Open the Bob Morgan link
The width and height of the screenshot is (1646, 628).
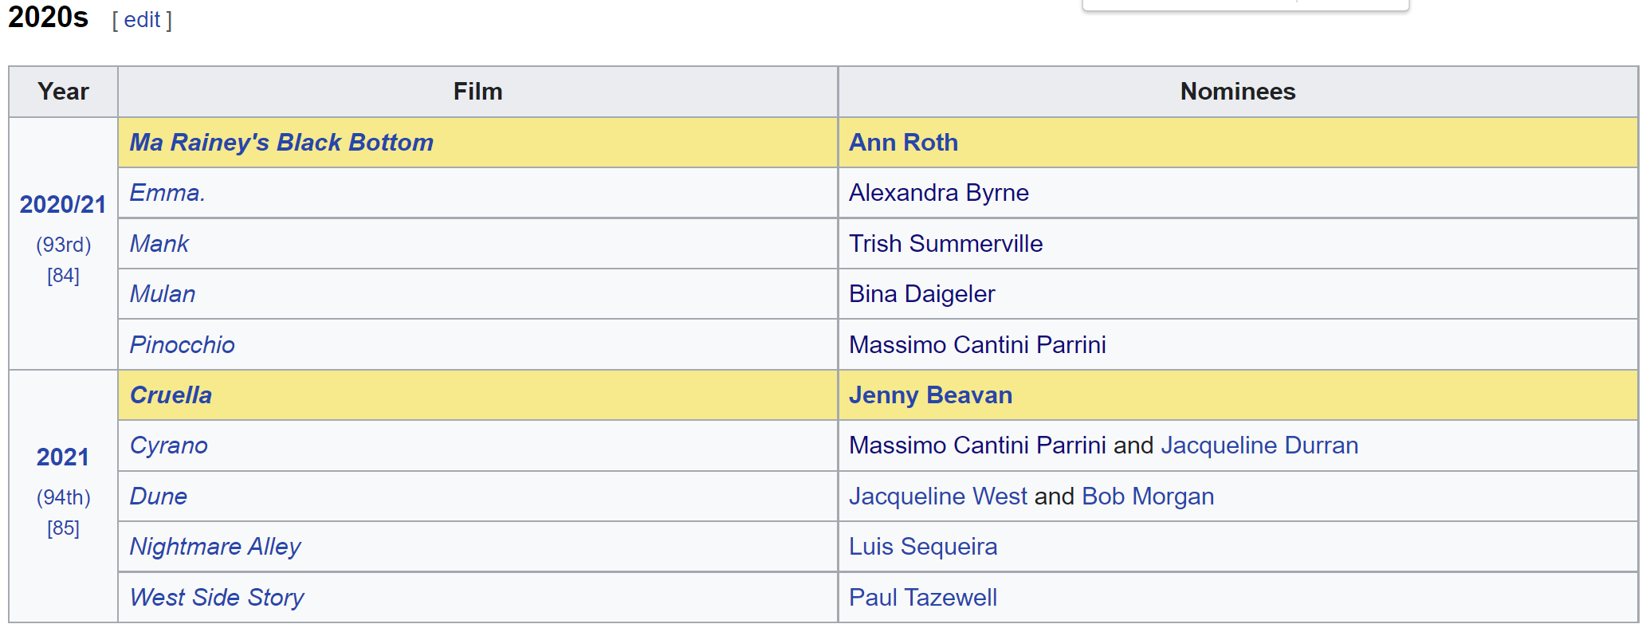click(x=1148, y=497)
